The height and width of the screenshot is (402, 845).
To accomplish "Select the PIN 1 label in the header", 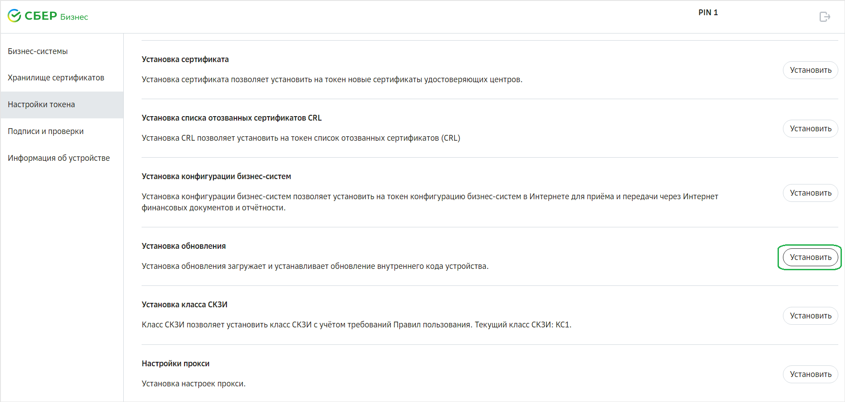I will point(708,13).
